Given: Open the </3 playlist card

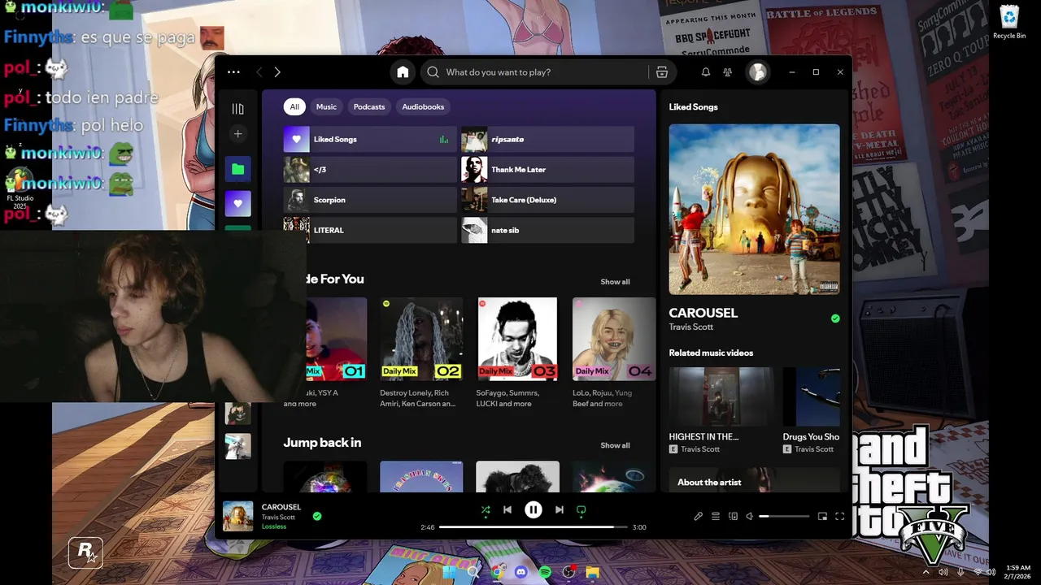Looking at the screenshot, I should [370, 169].
